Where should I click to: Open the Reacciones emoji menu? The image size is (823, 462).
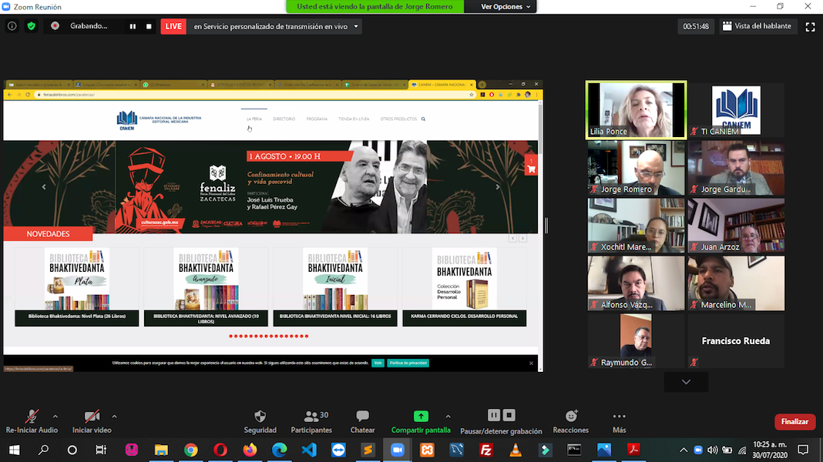(571, 417)
